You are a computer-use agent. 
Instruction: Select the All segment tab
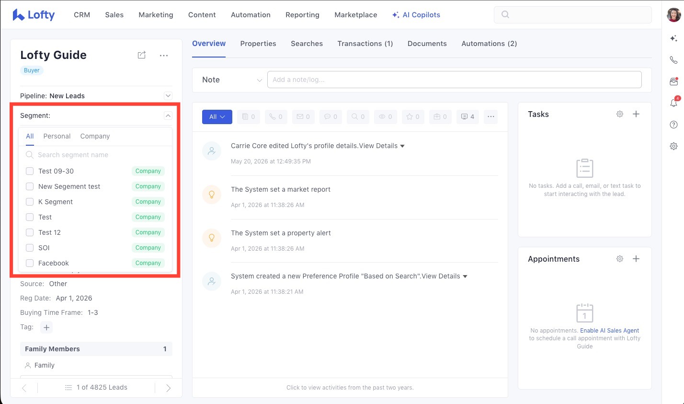click(x=30, y=136)
